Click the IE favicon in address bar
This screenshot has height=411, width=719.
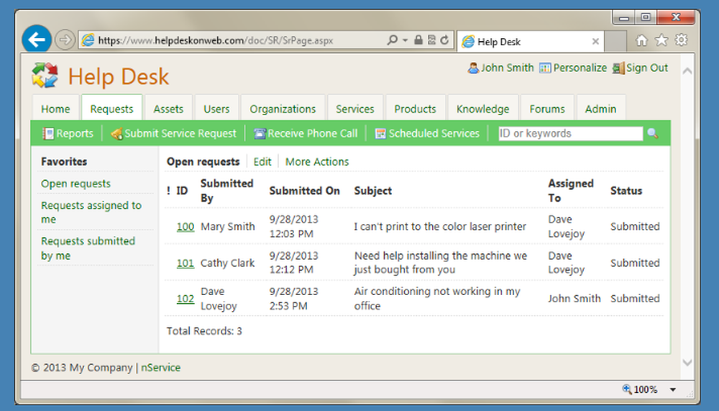click(88, 40)
